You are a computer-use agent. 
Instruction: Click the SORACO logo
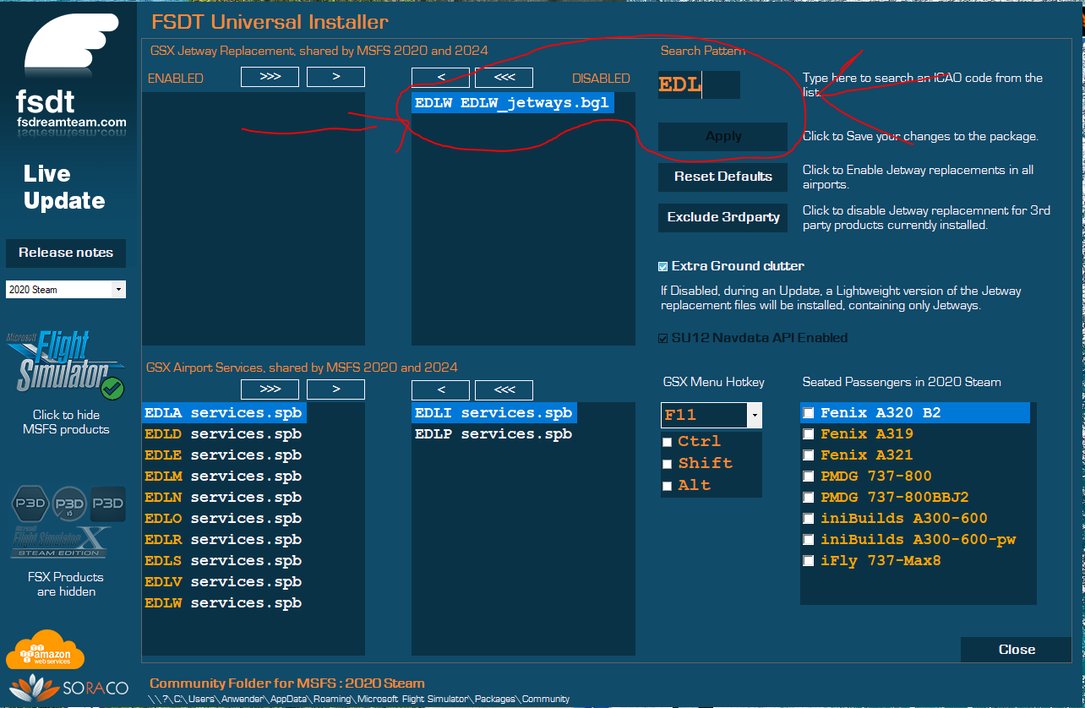point(70,688)
